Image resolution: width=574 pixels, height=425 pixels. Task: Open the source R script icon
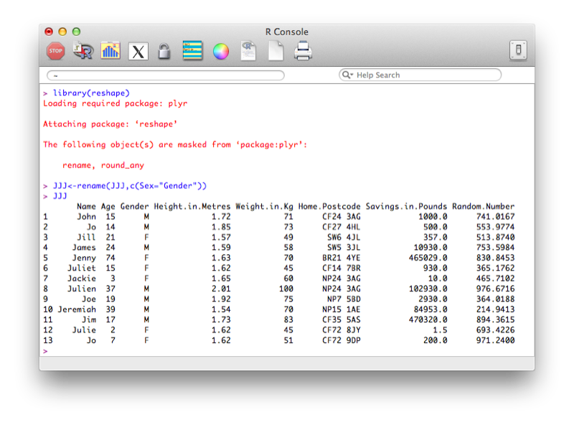(x=83, y=51)
